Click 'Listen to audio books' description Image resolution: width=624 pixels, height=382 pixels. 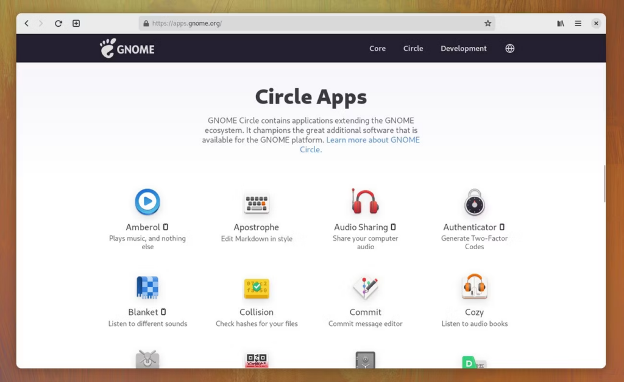[474, 324]
